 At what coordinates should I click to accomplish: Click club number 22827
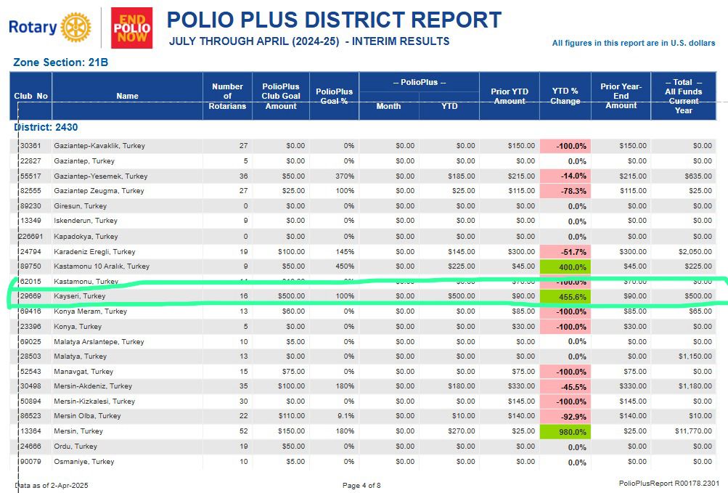coord(30,161)
